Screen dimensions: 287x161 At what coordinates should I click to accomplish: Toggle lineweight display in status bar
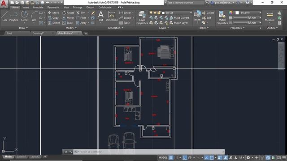pyautogui.click(x=220, y=157)
